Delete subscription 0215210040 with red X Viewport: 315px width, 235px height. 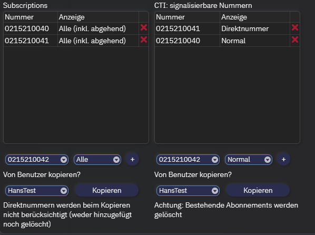coord(144,27)
